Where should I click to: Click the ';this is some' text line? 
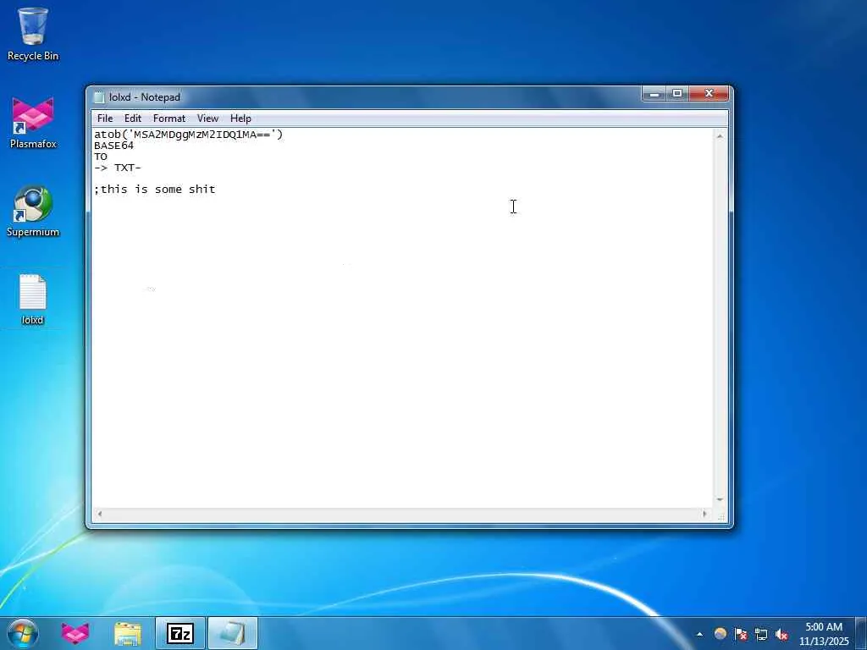point(155,190)
